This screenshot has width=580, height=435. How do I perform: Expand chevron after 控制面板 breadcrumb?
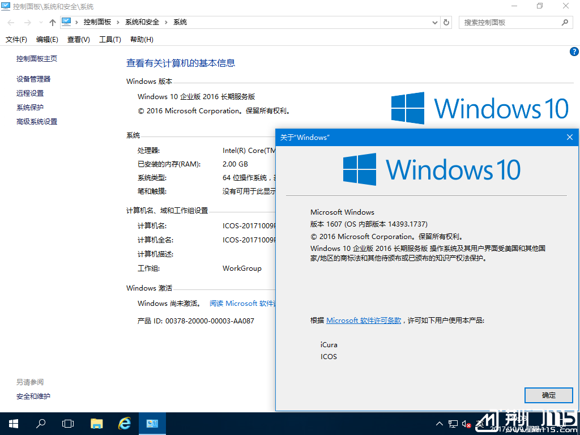click(x=118, y=22)
